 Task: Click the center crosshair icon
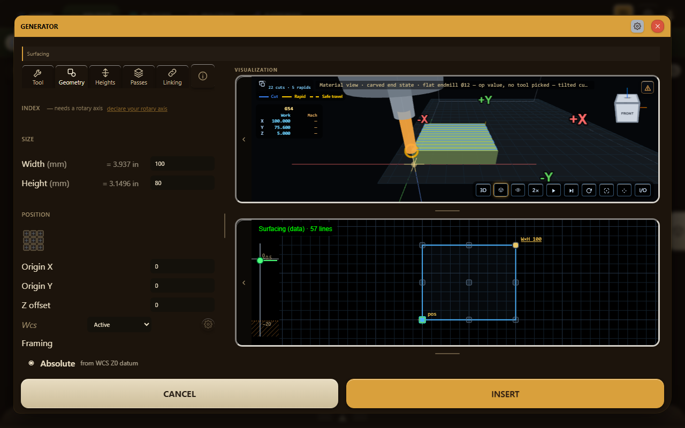point(623,190)
